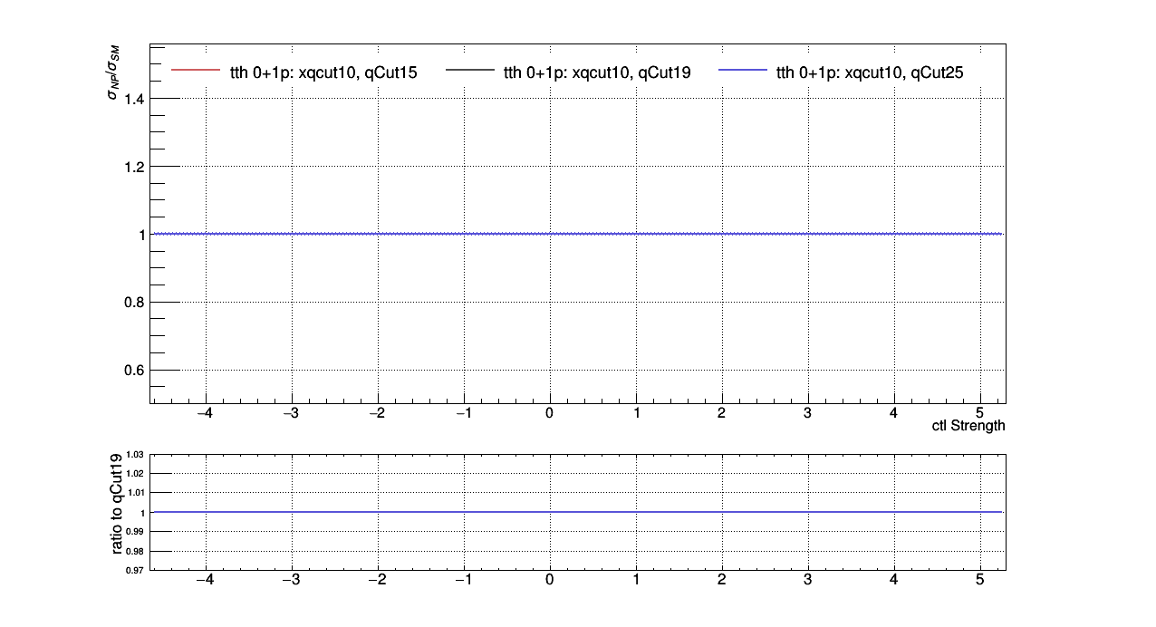This screenshot has width=1156, height=627.
Task: Click ratio panel y-tick label 1.02
Action: (x=136, y=474)
